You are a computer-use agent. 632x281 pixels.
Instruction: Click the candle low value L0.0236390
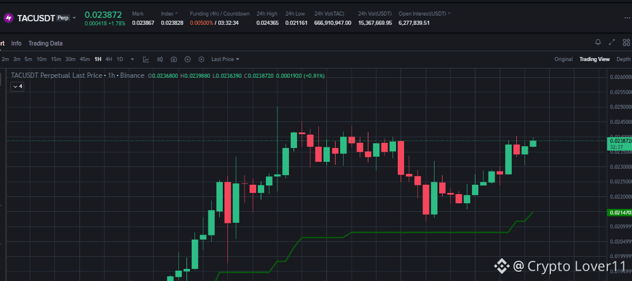[x=227, y=75]
